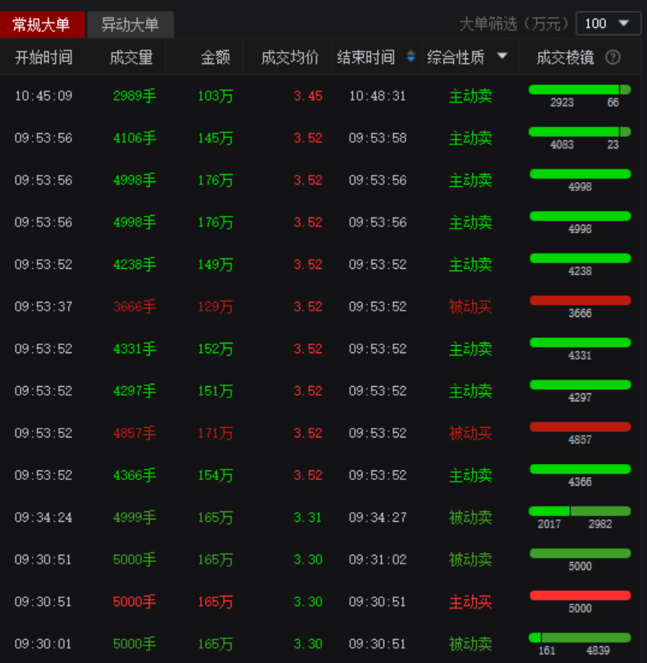
Task: Open 综合性质 filter dropdown arrow
Action: coord(502,56)
